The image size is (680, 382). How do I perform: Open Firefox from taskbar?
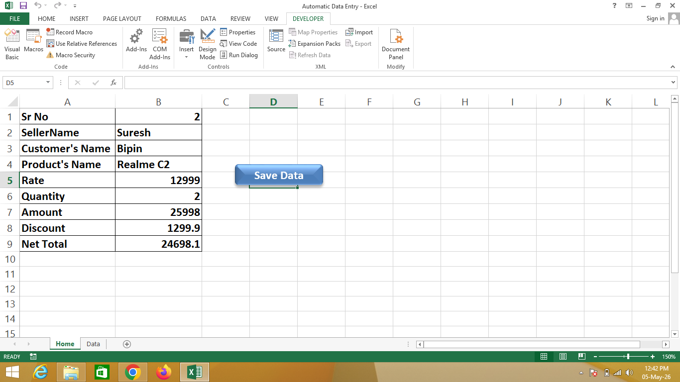coord(163,372)
